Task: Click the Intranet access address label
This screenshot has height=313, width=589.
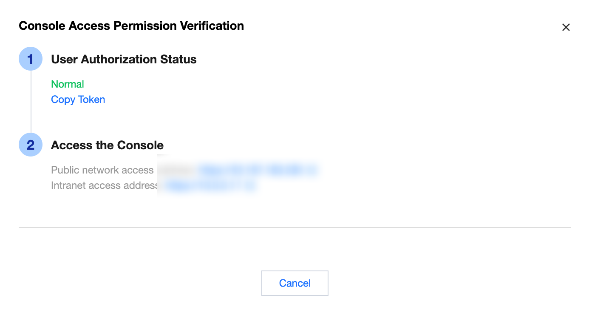Action: point(104,186)
